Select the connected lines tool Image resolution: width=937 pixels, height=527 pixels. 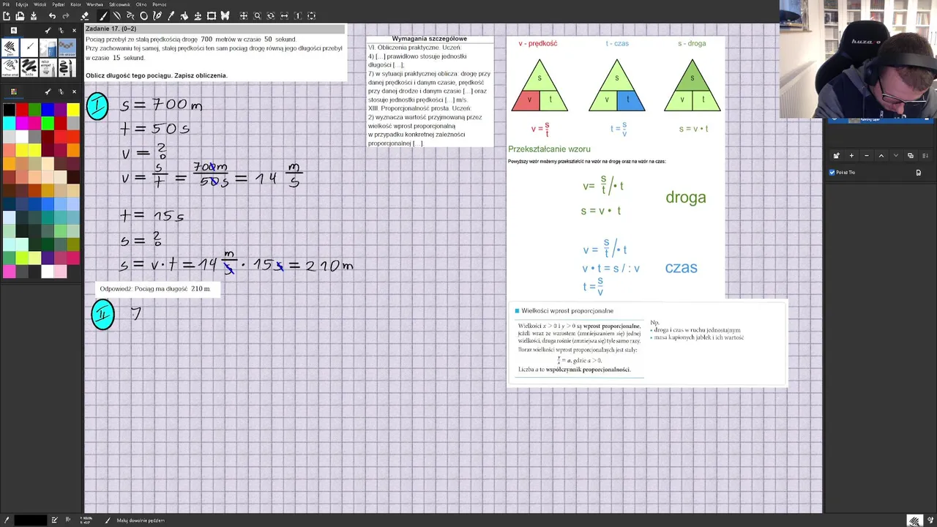pos(130,16)
